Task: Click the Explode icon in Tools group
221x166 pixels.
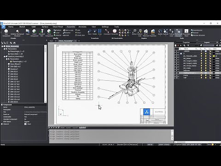Action: point(166,31)
